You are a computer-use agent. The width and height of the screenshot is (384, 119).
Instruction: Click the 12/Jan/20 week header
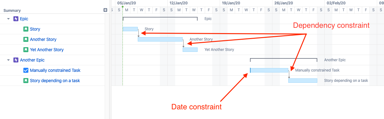(x=179, y=3)
